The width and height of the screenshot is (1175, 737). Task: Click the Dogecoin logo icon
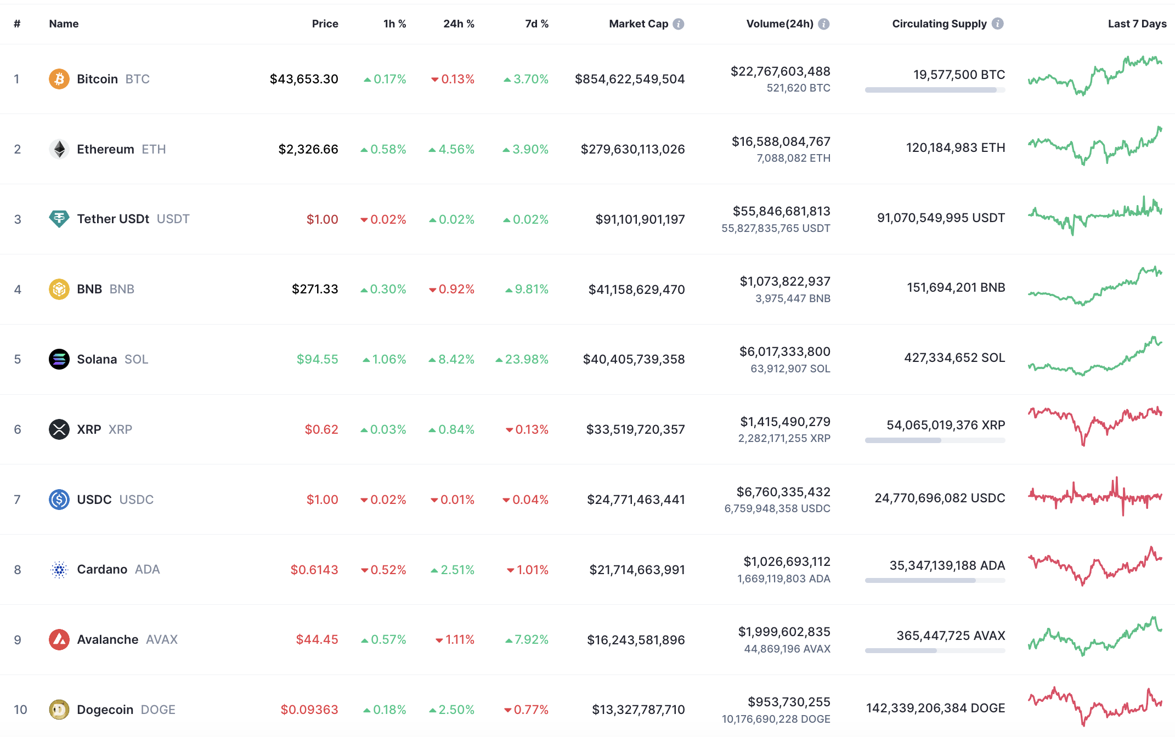click(x=59, y=710)
